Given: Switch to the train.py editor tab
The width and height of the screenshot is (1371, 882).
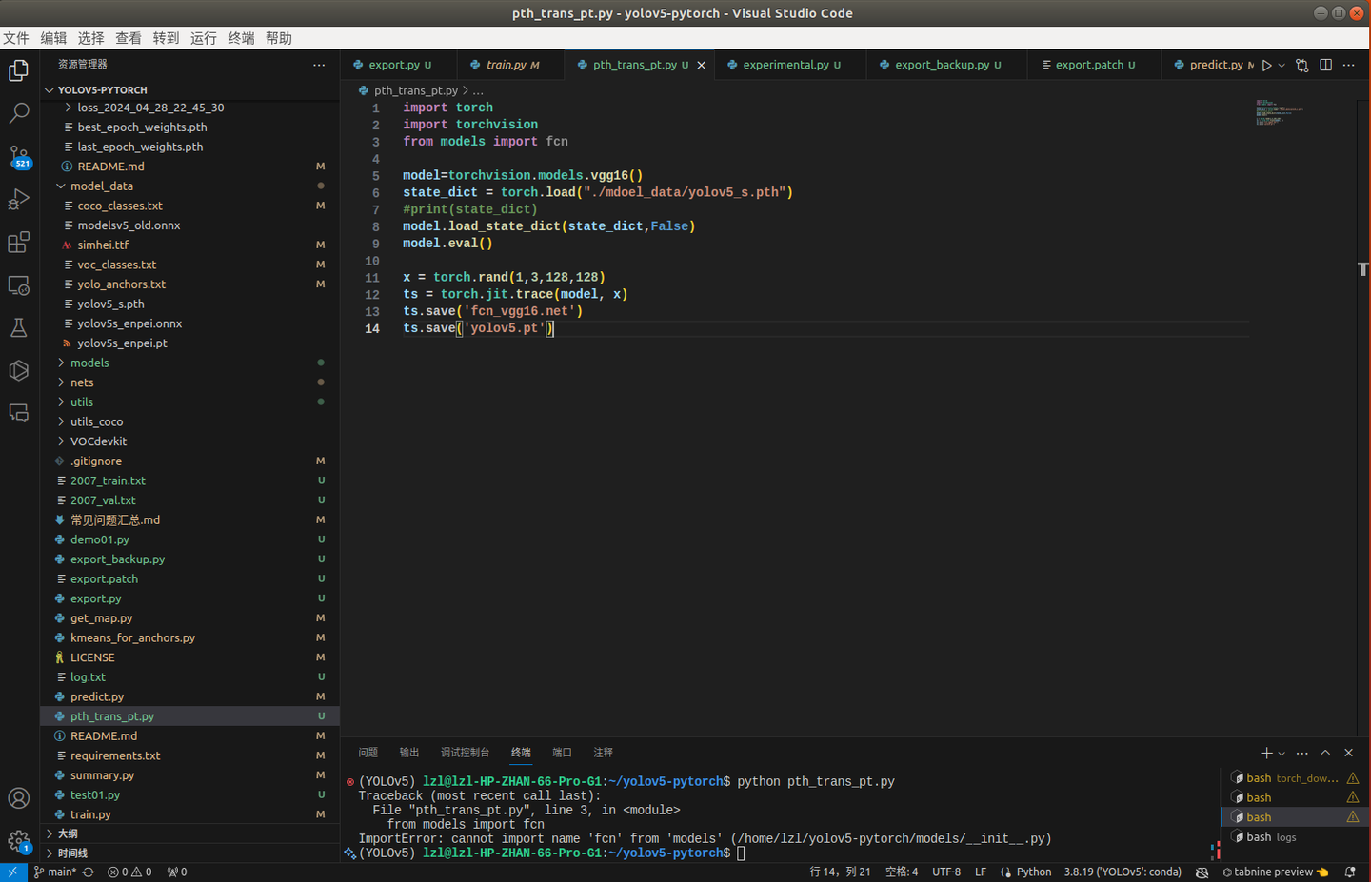Looking at the screenshot, I should tap(506, 65).
